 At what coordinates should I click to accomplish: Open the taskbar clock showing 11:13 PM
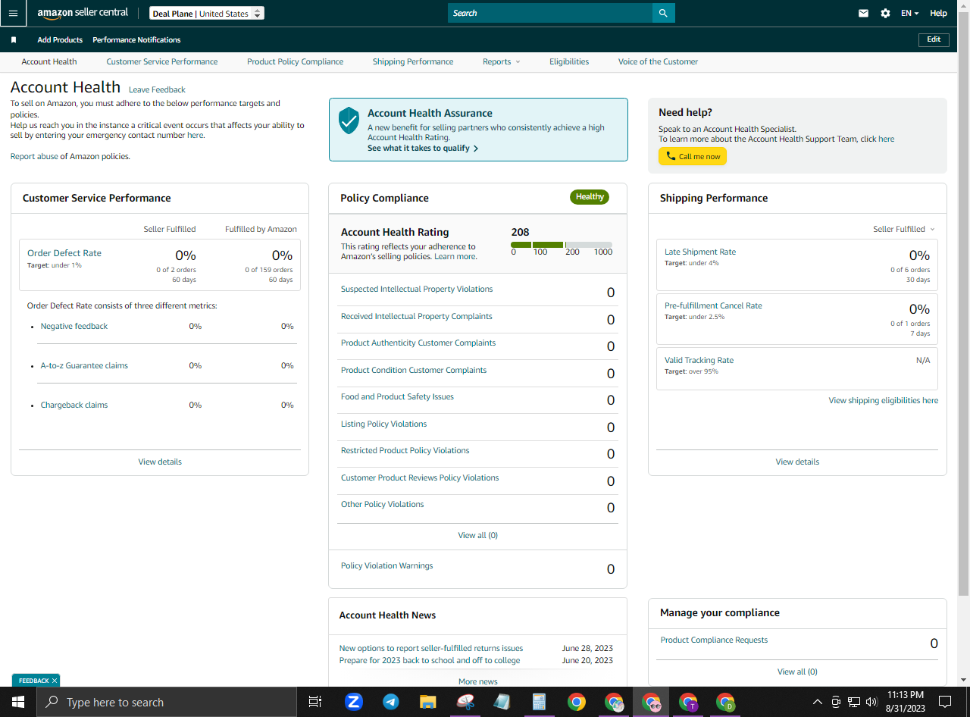pyautogui.click(x=906, y=702)
